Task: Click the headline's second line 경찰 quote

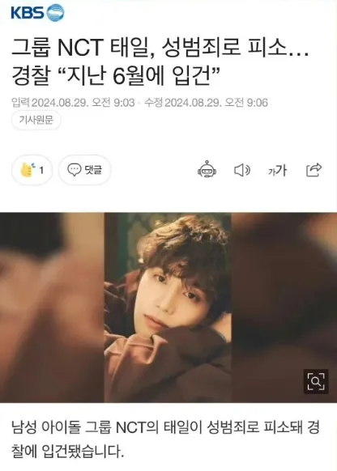Action: (116, 75)
